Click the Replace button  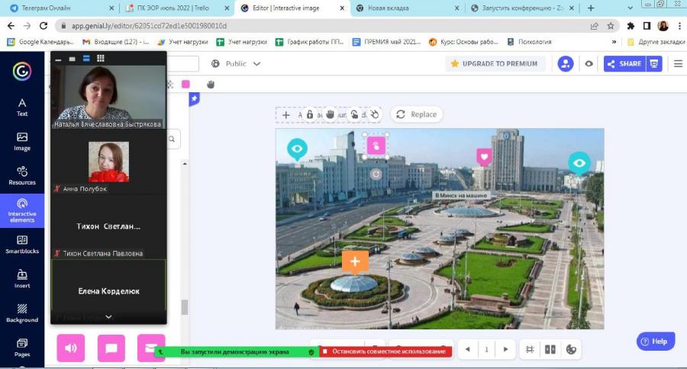click(x=417, y=114)
